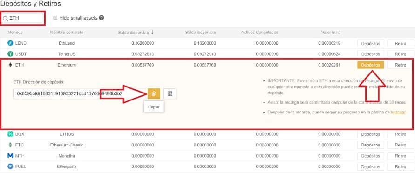The image size is (415, 173).
Task: Click the USDT coin icon
Action: [10, 54]
